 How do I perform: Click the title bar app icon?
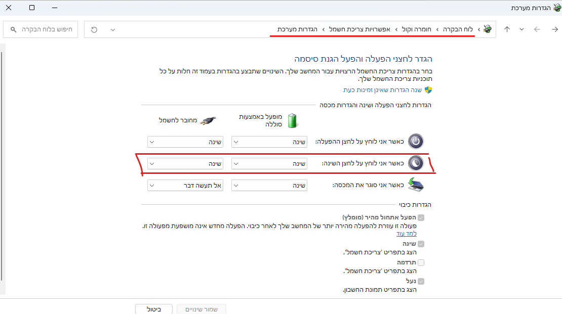pos(557,8)
